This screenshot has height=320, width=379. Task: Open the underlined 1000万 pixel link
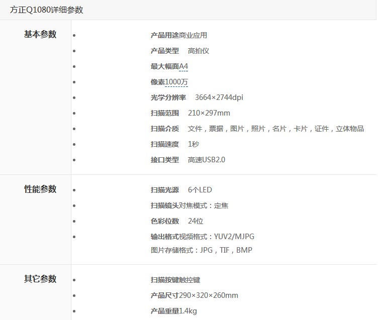click(176, 82)
